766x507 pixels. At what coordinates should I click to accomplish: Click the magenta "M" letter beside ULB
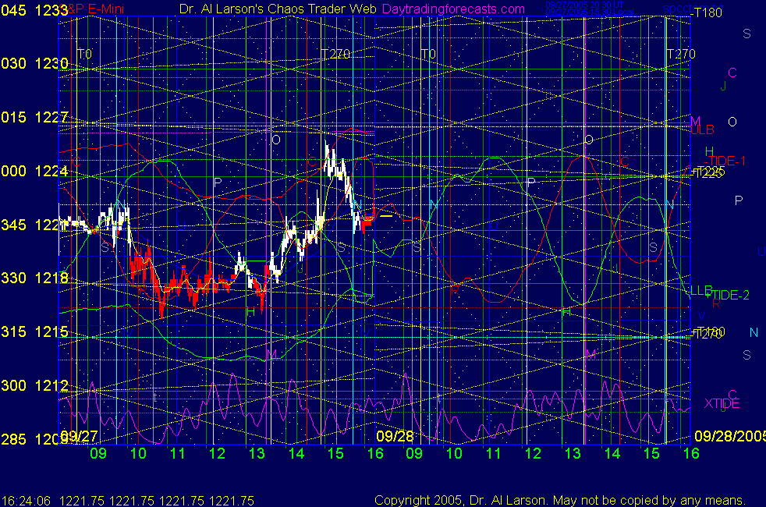point(696,121)
